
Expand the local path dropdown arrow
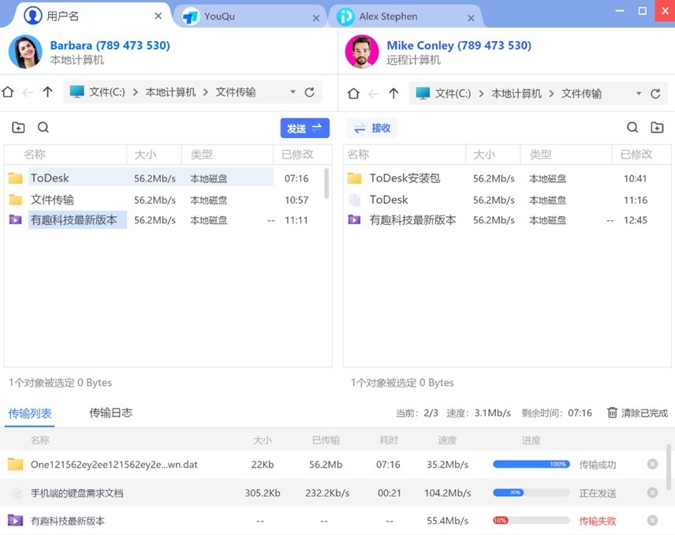coord(293,92)
